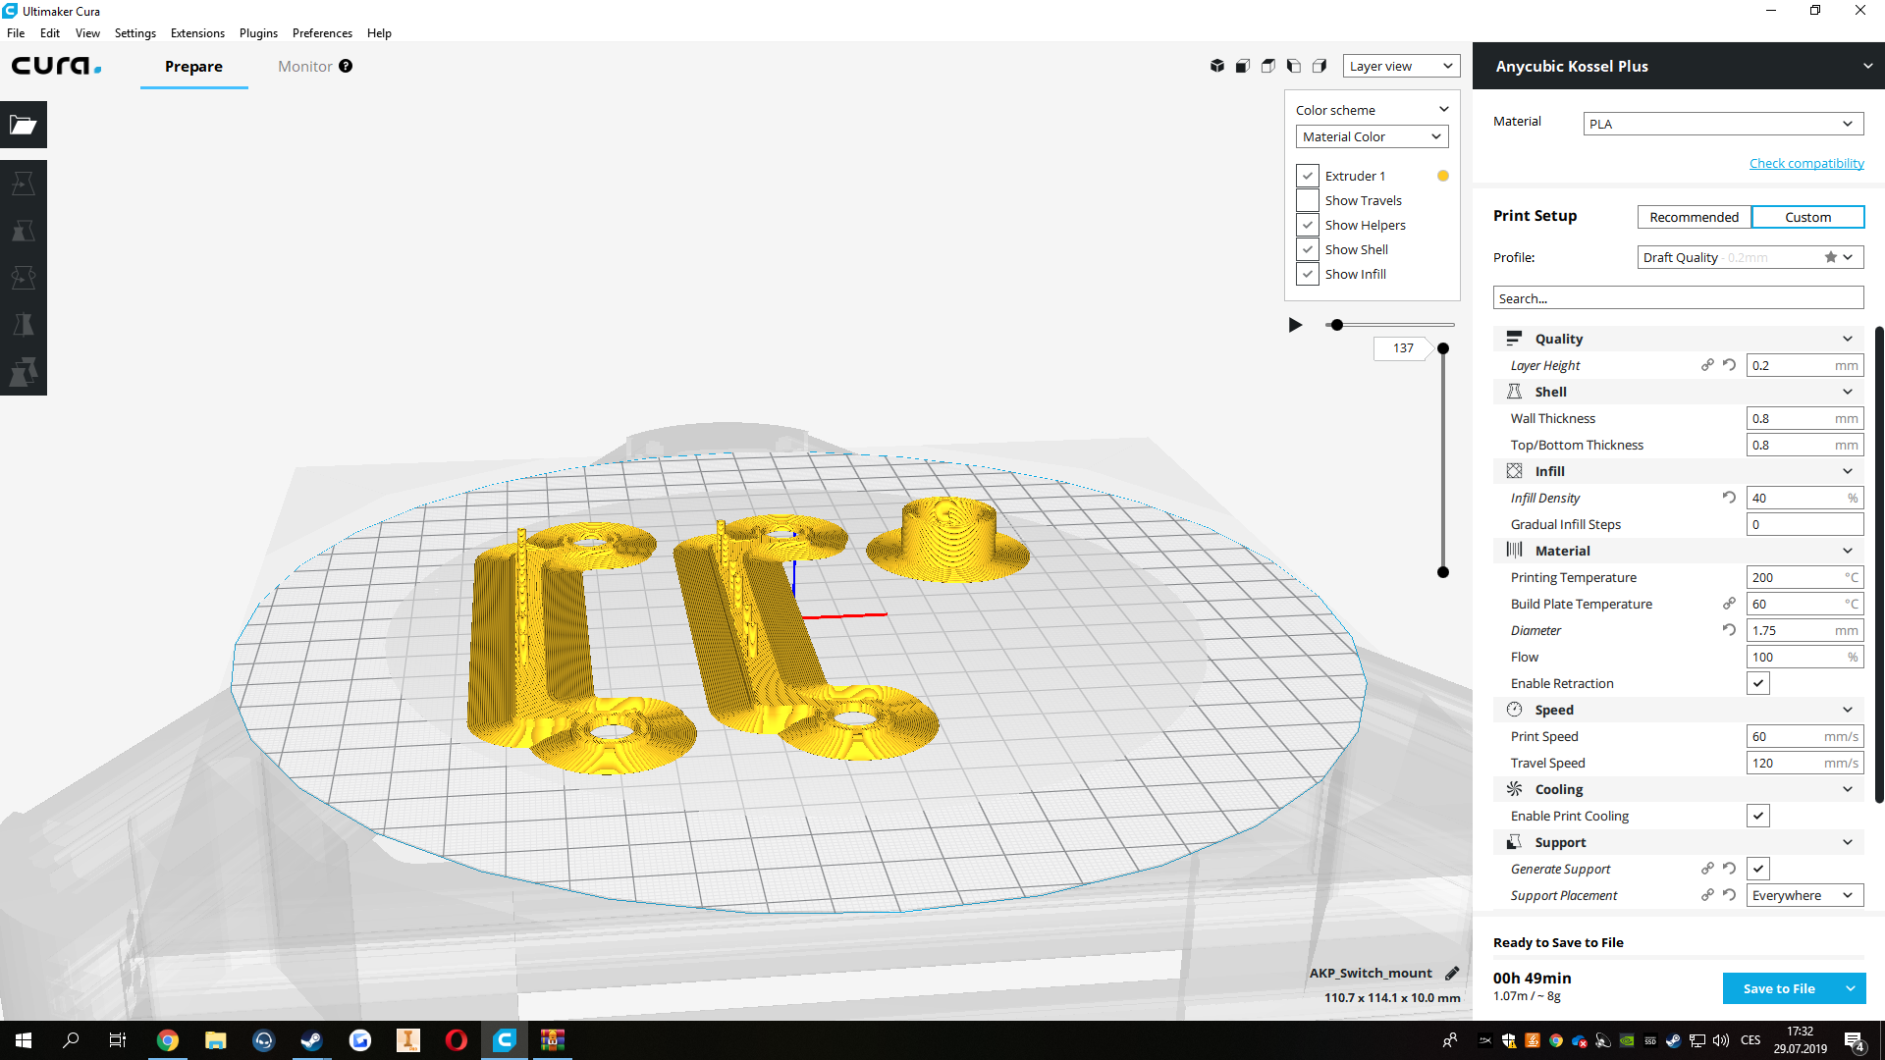
Task: Click the pencil icon beside AKP_Switch_mount
Action: (1452, 973)
